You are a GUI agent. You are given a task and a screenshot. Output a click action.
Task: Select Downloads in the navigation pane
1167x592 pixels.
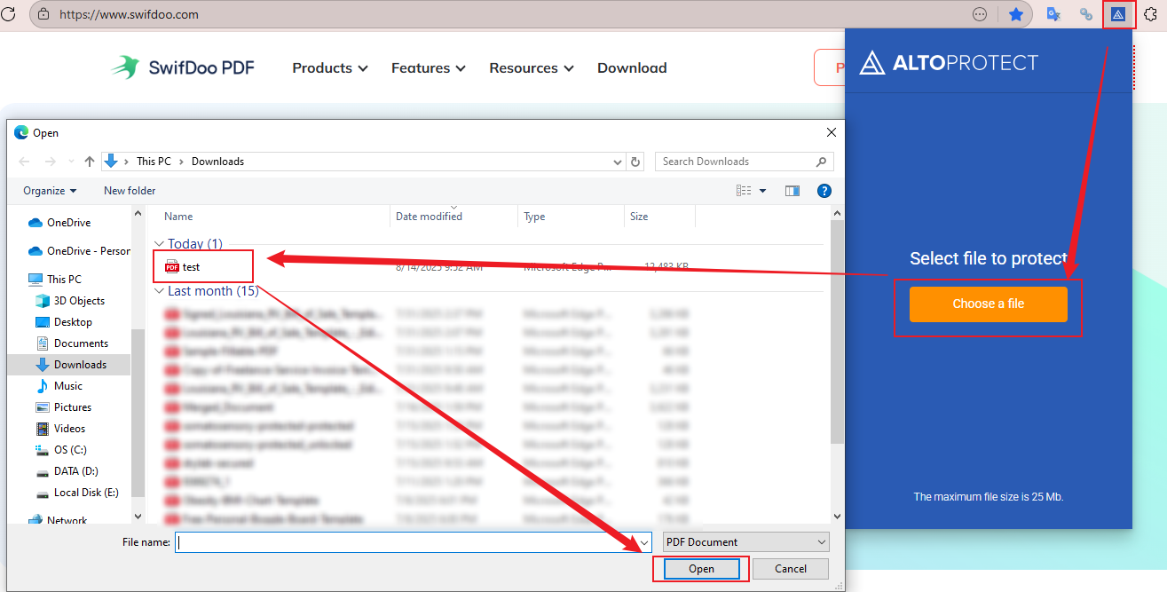click(x=69, y=365)
